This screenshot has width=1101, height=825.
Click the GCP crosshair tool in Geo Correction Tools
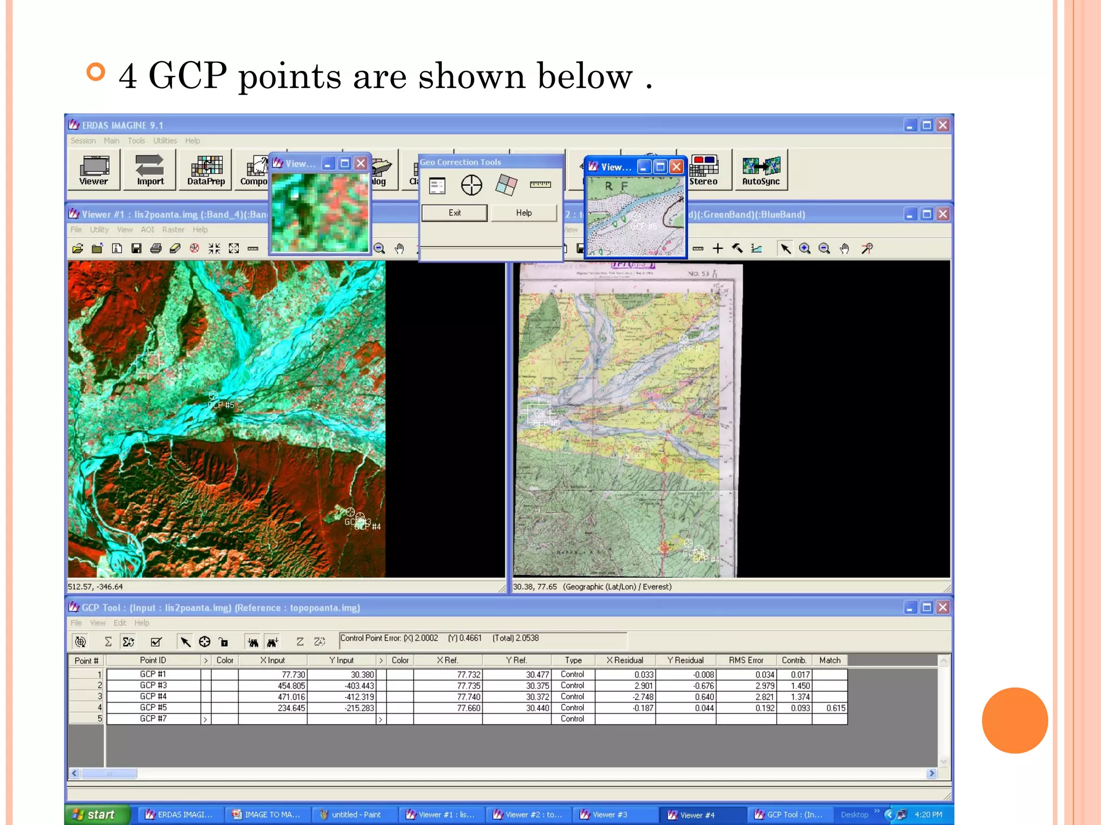[471, 185]
